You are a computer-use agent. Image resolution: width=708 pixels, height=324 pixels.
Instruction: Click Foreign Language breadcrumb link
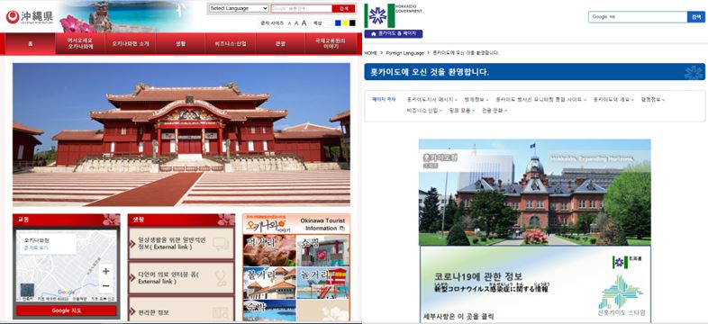tap(405, 53)
